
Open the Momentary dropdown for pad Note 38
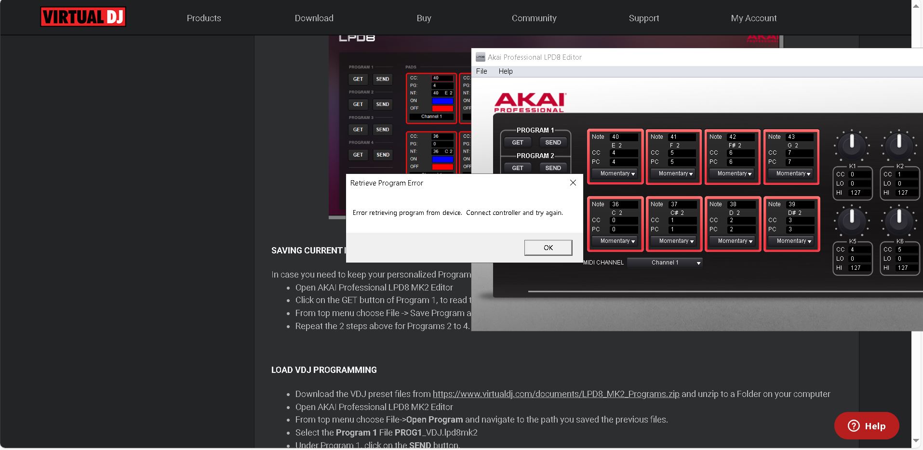tap(733, 241)
